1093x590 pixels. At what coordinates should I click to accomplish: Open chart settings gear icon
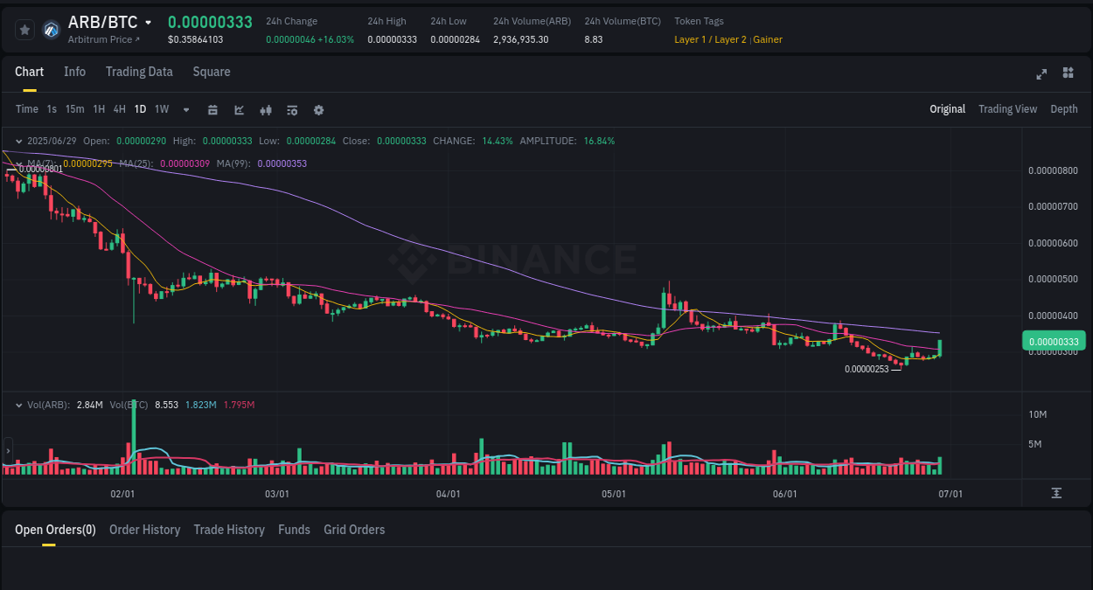tap(319, 110)
